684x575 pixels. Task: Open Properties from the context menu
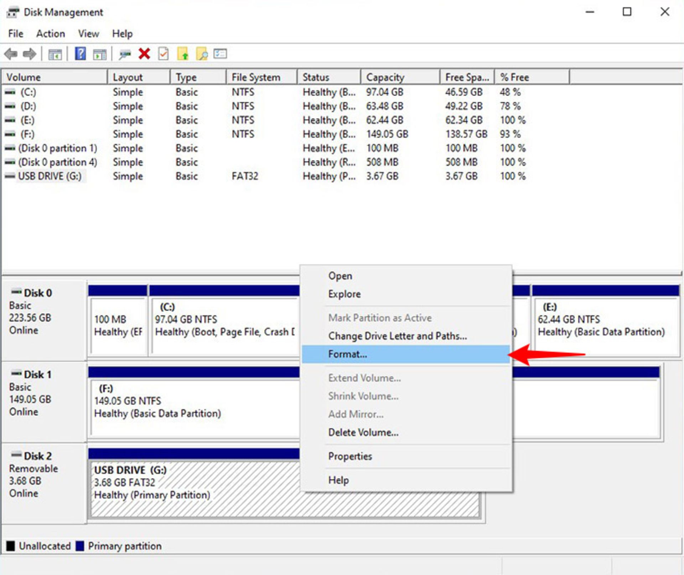[350, 456]
